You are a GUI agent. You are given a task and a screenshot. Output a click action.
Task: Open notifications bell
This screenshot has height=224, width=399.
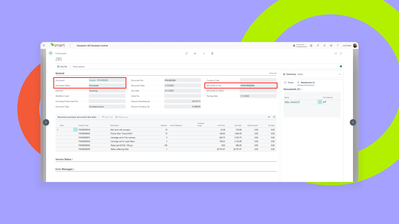[x=324, y=45]
